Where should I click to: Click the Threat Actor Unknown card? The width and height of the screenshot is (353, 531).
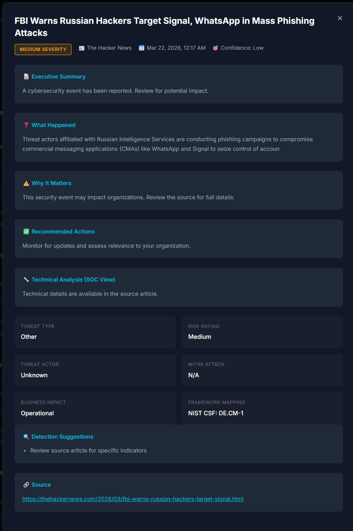(x=95, y=370)
